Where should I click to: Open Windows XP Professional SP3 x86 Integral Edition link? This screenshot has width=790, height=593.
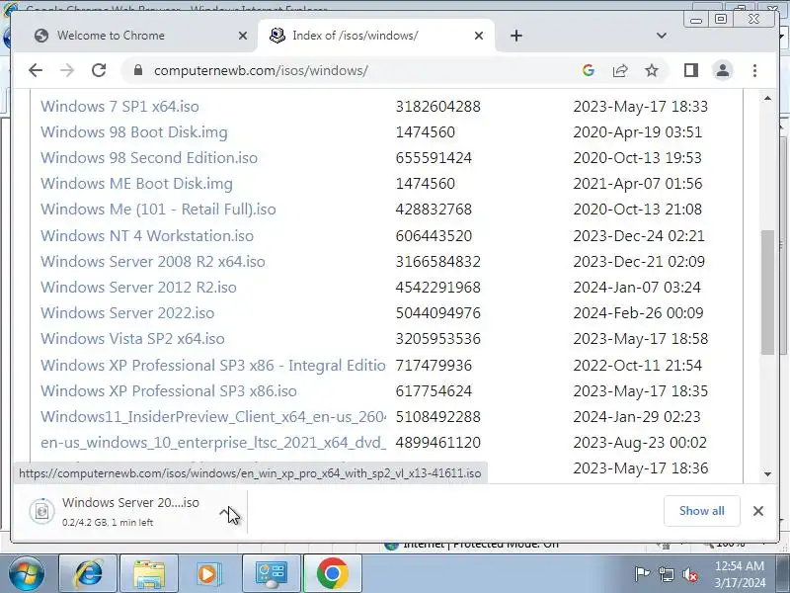point(212,366)
